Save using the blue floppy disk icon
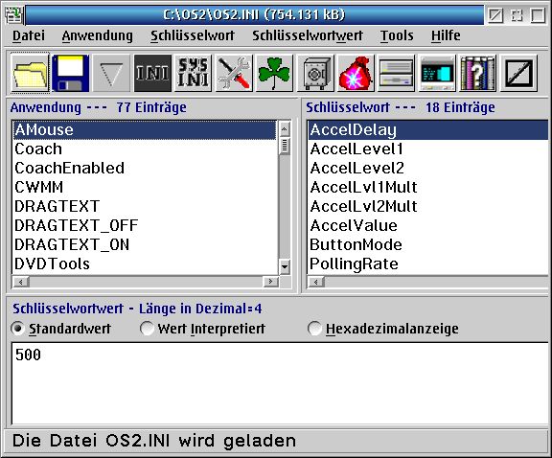This screenshot has height=458, width=552. click(71, 74)
